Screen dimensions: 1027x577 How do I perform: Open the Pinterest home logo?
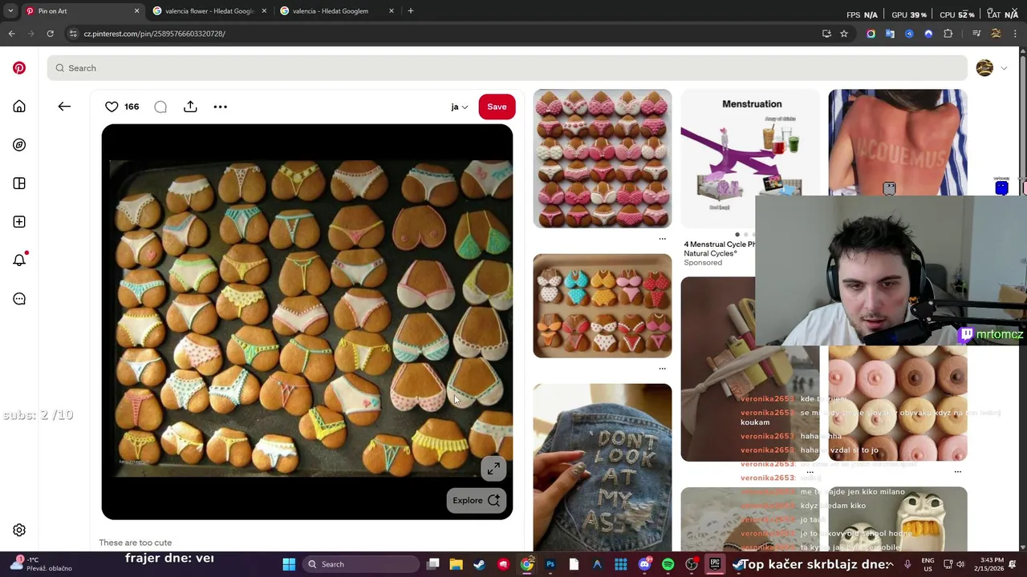point(19,68)
